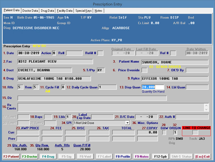Screen dimensions: 215x162
Task: Select the Facility Data tab
Action: pos(64,11)
